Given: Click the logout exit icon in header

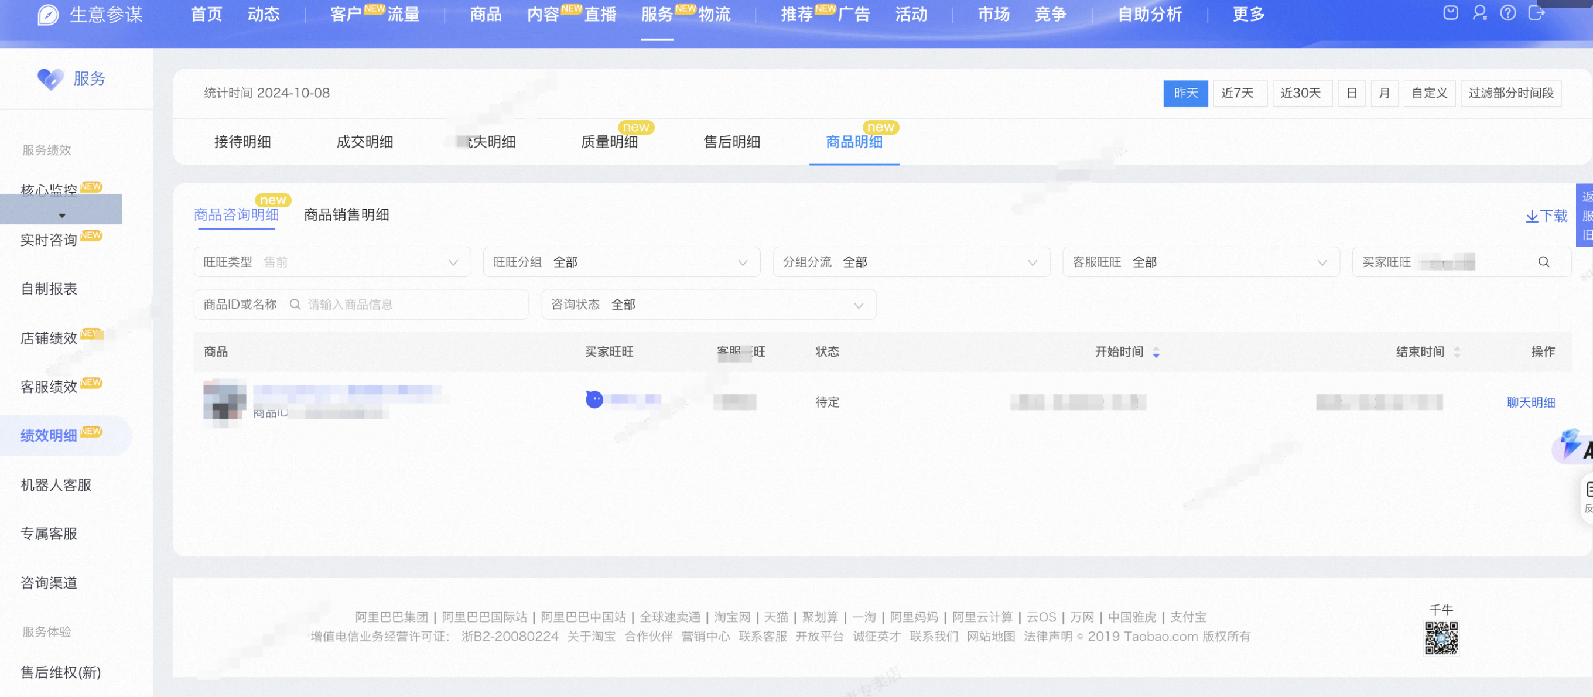Looking at the screenshot, I should [x=1537, y=12].
